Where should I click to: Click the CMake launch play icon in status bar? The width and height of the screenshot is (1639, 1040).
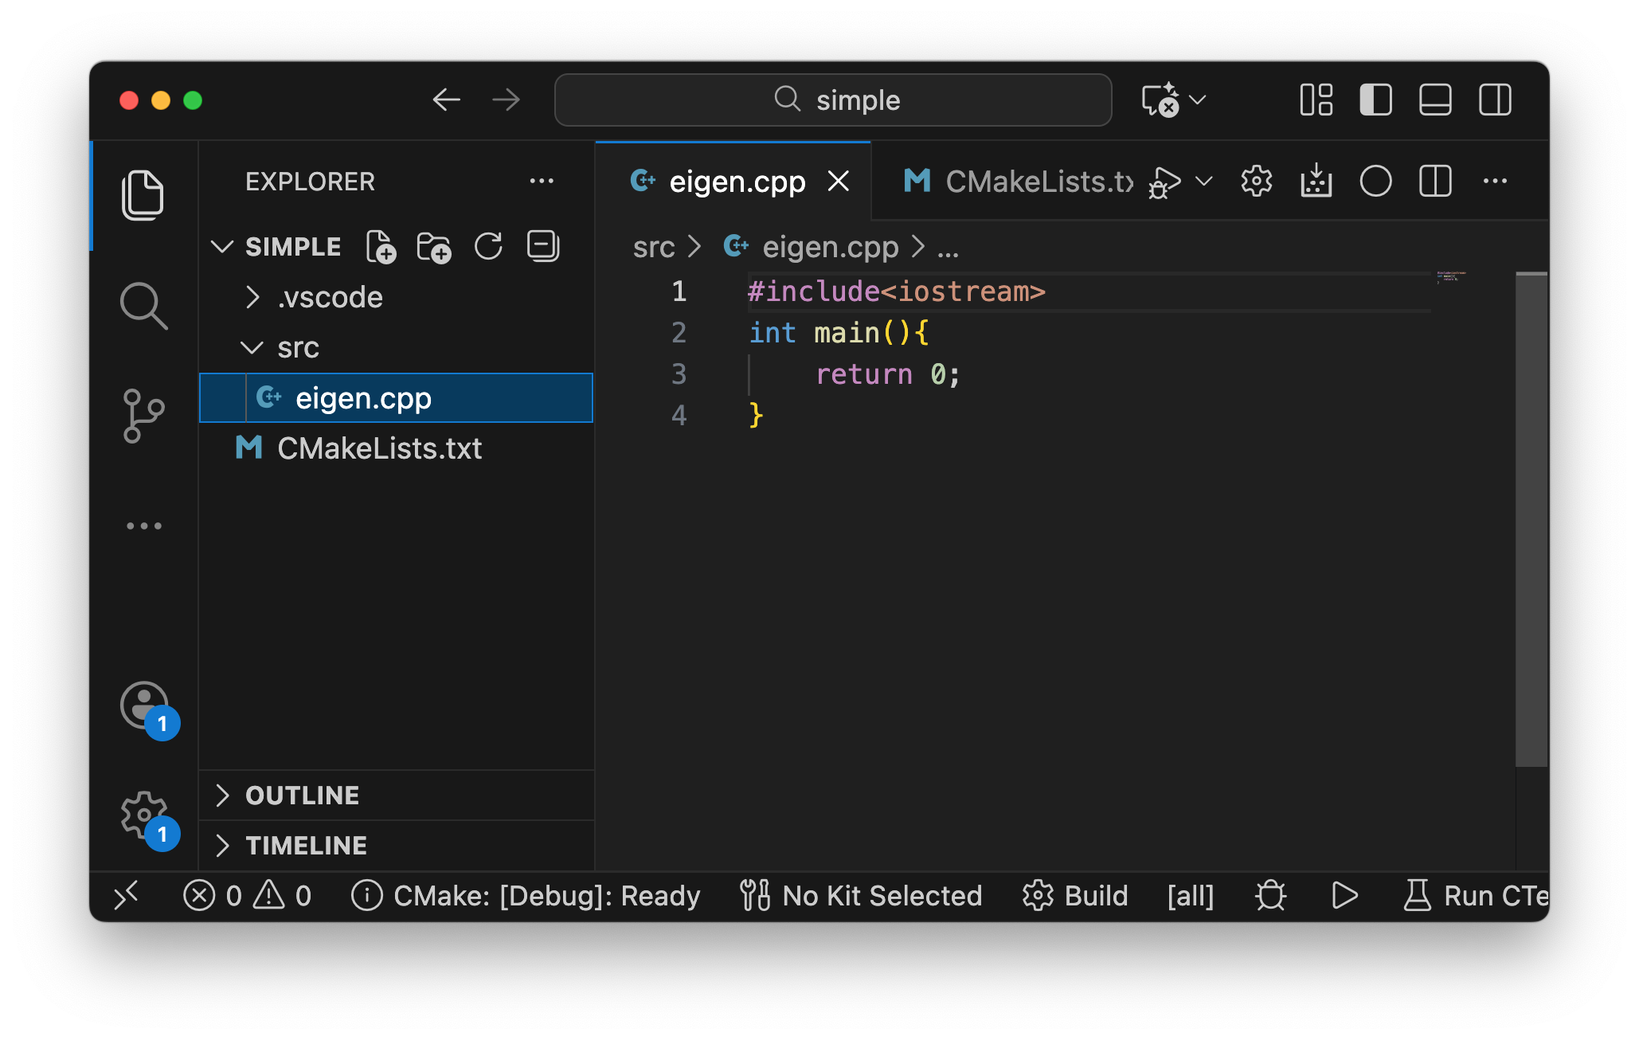coord(1344,896)
